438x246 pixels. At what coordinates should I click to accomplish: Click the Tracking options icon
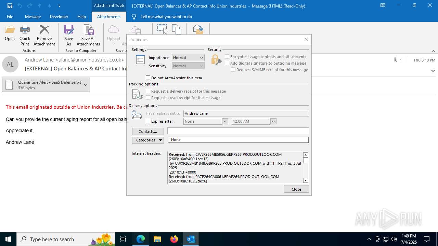coord(137,94)
